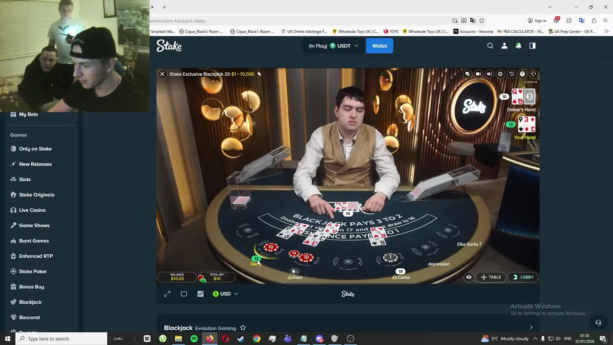This screenshot has height=345, width=613.
Task: Open game help question mark
Action: click(522, 74)
